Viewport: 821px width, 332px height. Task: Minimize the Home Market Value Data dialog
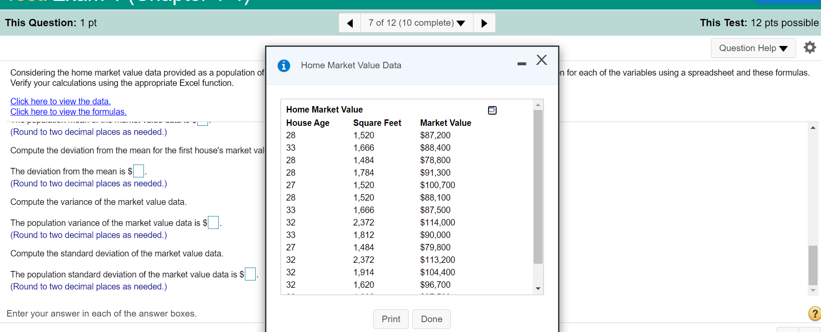click(522, 64)
